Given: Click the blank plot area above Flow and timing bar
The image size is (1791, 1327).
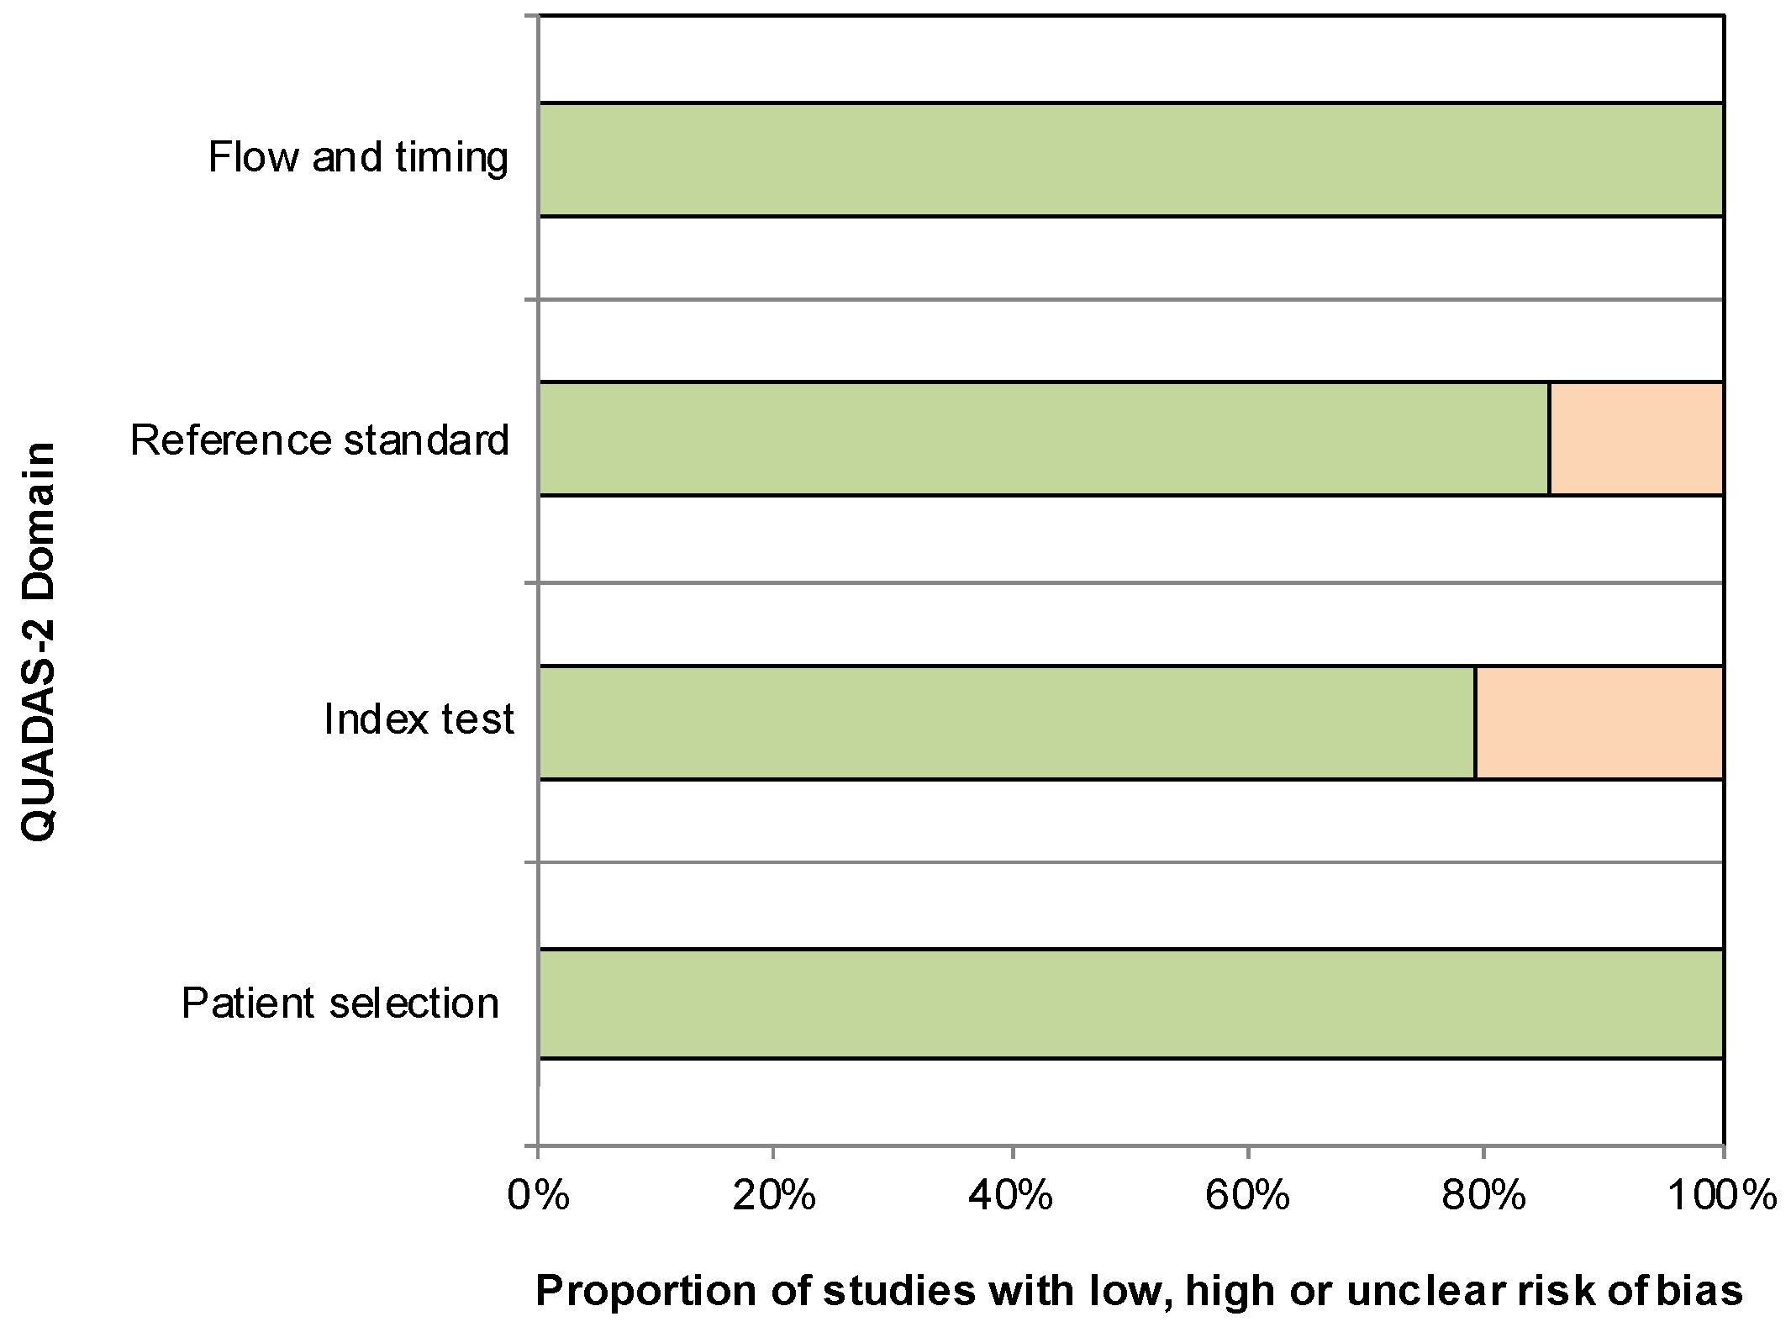Looking at the screenshot, I should [x=1130, y=59].
